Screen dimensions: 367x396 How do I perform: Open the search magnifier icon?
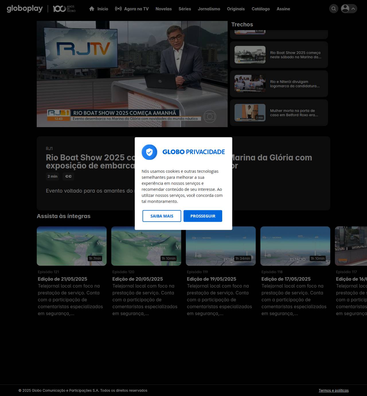point(333,9)
